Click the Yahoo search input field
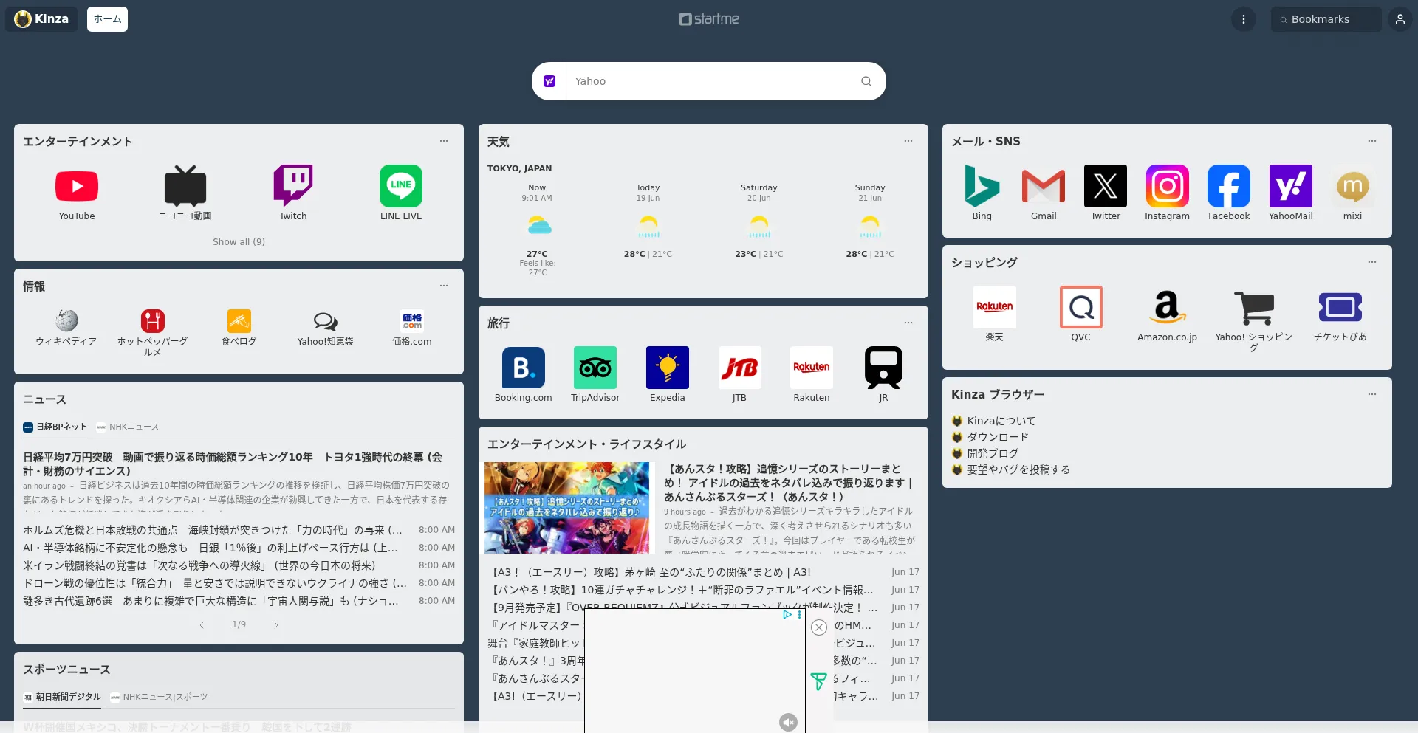 709,81
